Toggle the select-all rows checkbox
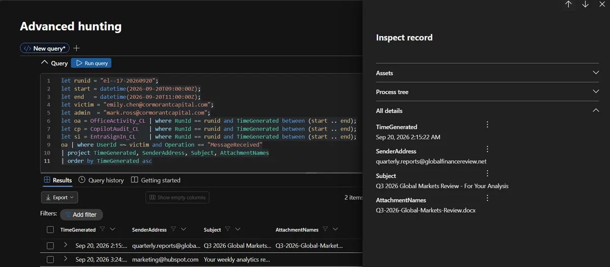 [x=50, y=229]
